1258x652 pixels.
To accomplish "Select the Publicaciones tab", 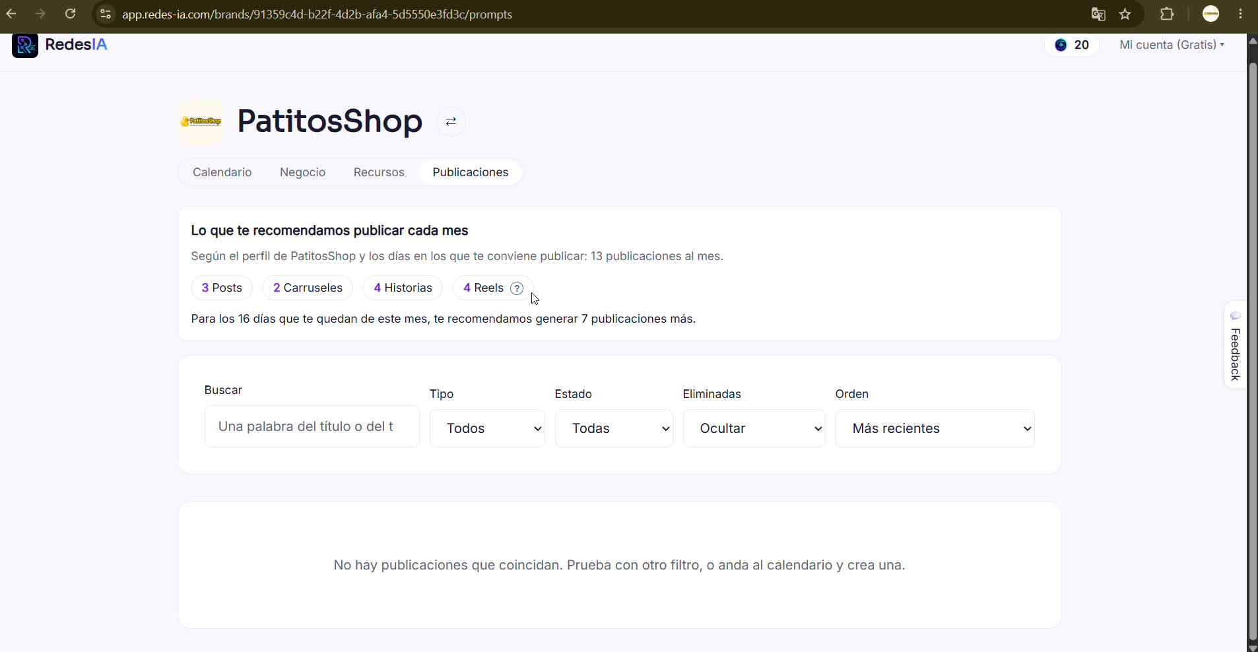I will click(x=471, y=172).
